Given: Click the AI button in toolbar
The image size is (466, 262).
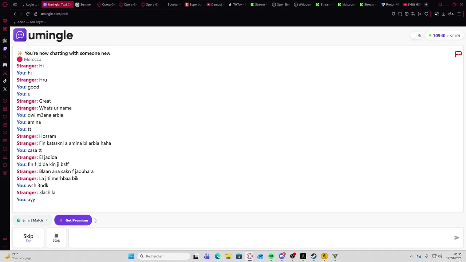Looking at the screenshot, I should [x=451, y=14].
